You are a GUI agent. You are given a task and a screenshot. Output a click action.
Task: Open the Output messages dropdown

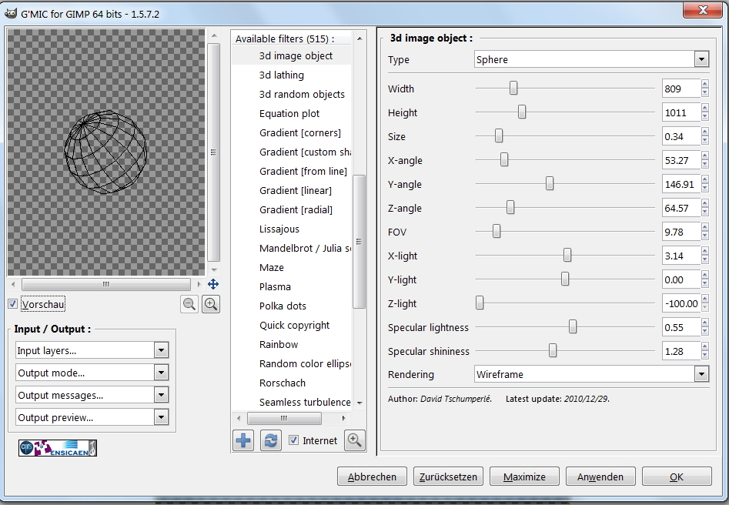92,395
